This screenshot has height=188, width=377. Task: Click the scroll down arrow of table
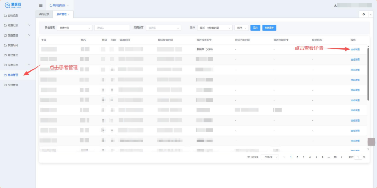[368, 149]
